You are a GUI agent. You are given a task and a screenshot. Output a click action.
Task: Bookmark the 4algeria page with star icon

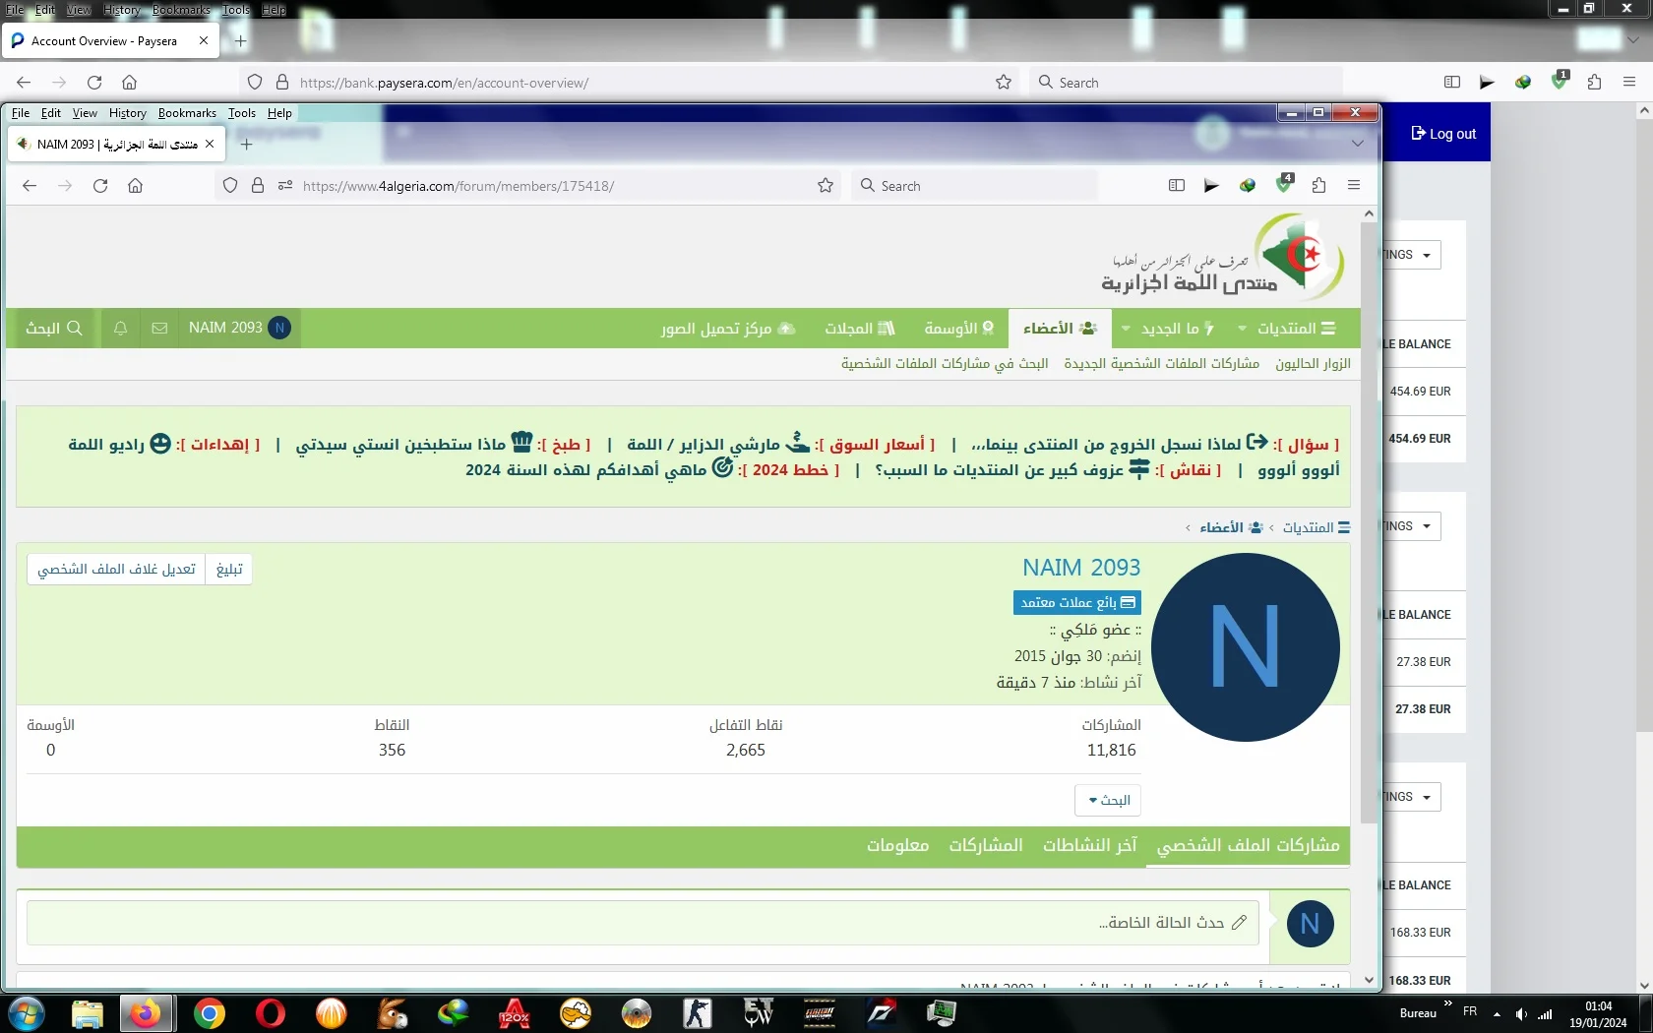(826, 186)
